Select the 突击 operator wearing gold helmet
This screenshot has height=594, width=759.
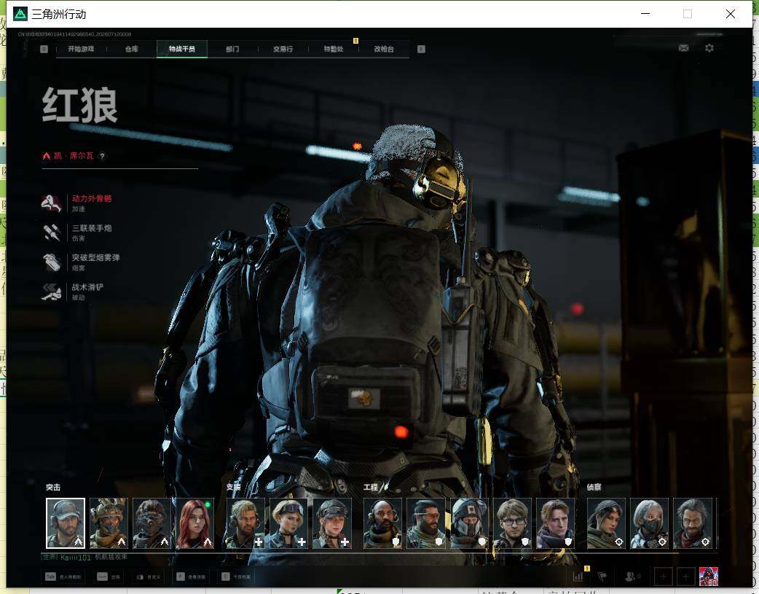coord(109,523)
